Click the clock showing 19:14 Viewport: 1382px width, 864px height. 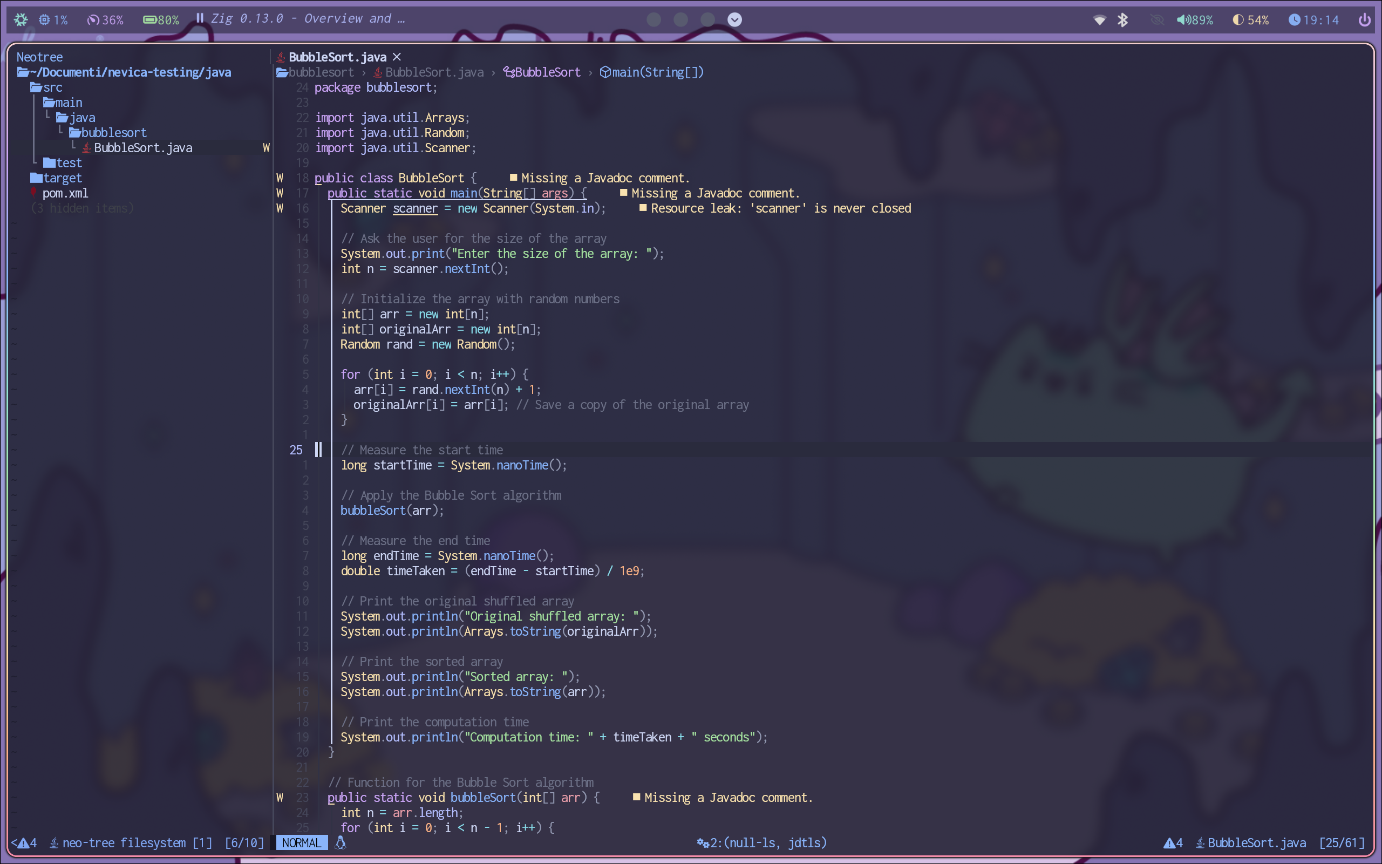pos(1313,20)
